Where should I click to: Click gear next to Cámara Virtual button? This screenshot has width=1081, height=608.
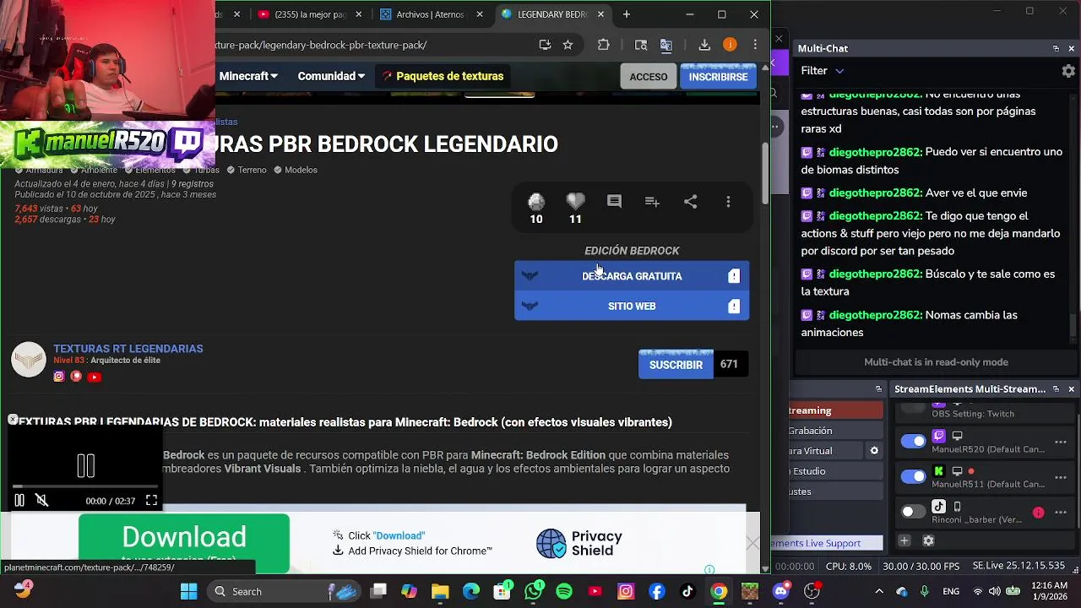pos(874,451)
